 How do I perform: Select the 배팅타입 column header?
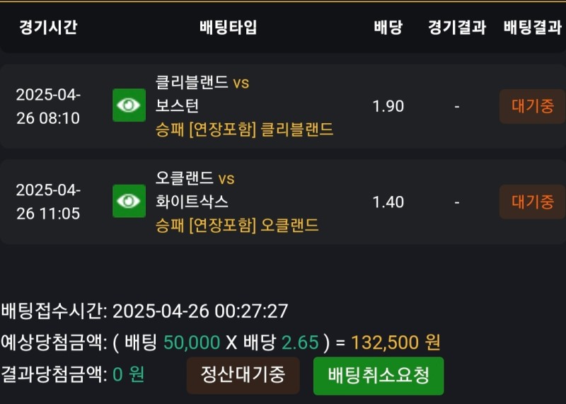(x=229, y=28)
